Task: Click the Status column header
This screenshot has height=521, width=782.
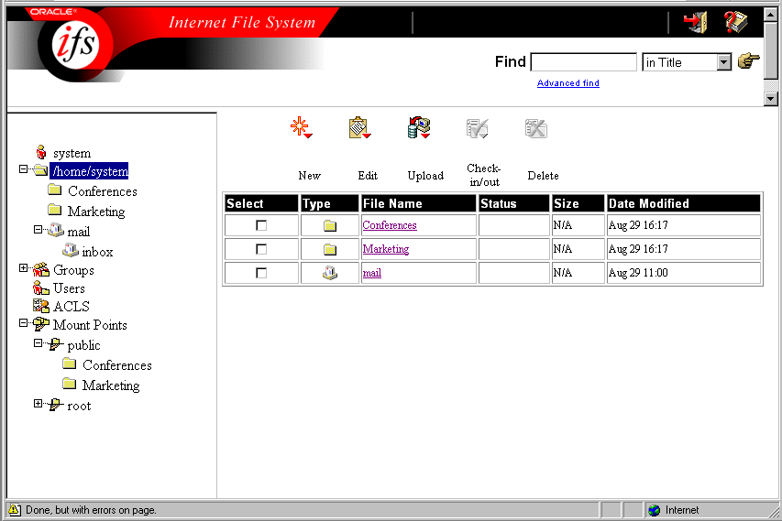Action: pos(513,203)
